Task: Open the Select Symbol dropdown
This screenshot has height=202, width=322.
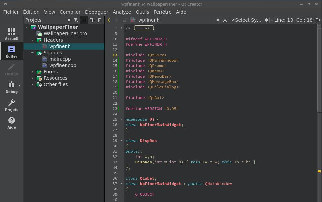Action: [250, 20]
